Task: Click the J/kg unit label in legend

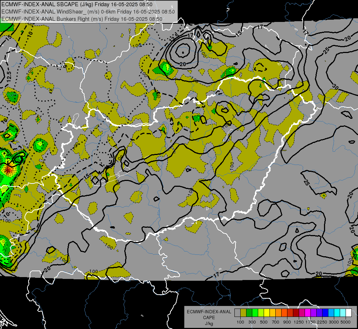Action: pyautogui.click(x=209, y=324)
